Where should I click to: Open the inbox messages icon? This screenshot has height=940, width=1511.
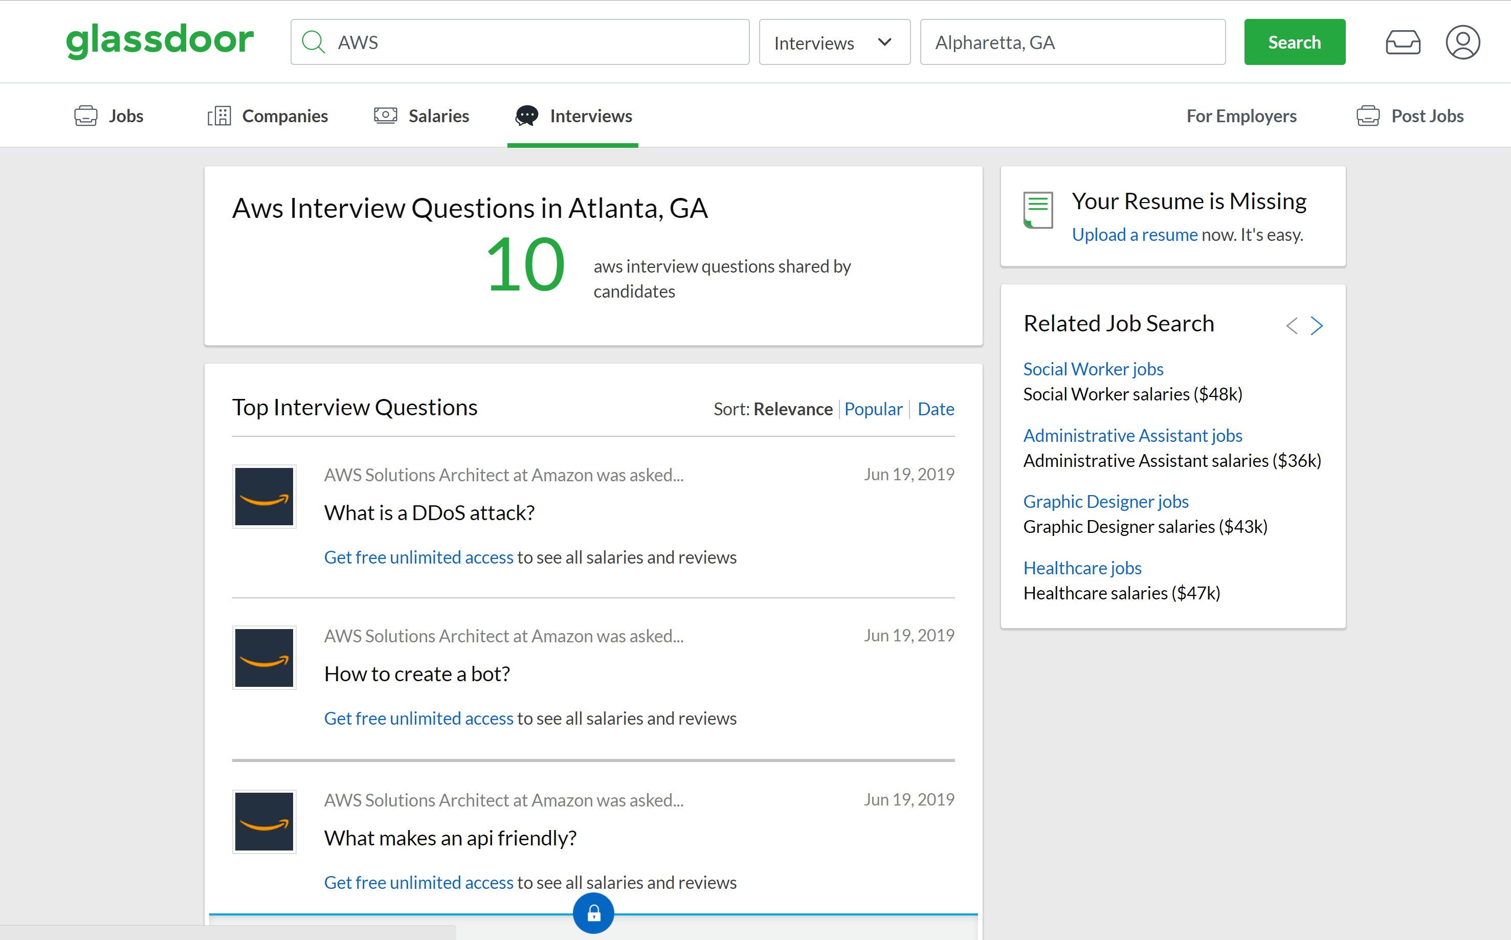[1403, 41]
